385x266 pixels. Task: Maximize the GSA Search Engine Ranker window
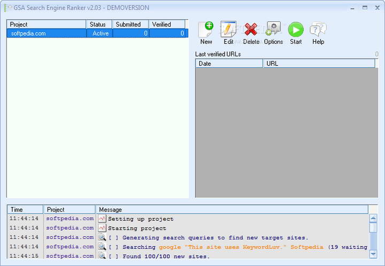365,8
